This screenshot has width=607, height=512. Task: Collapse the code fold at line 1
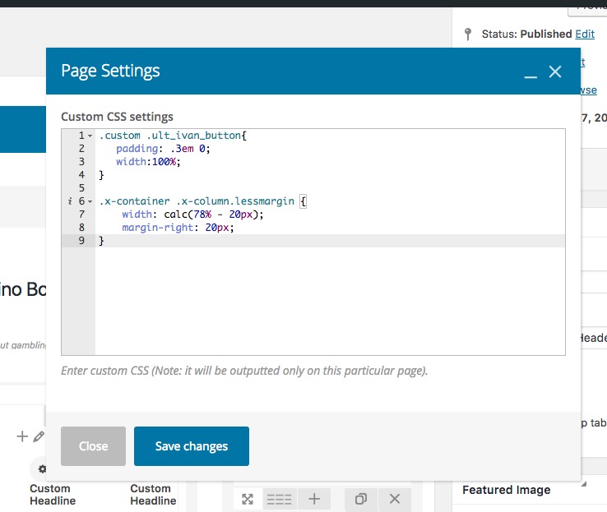point(90,136)
